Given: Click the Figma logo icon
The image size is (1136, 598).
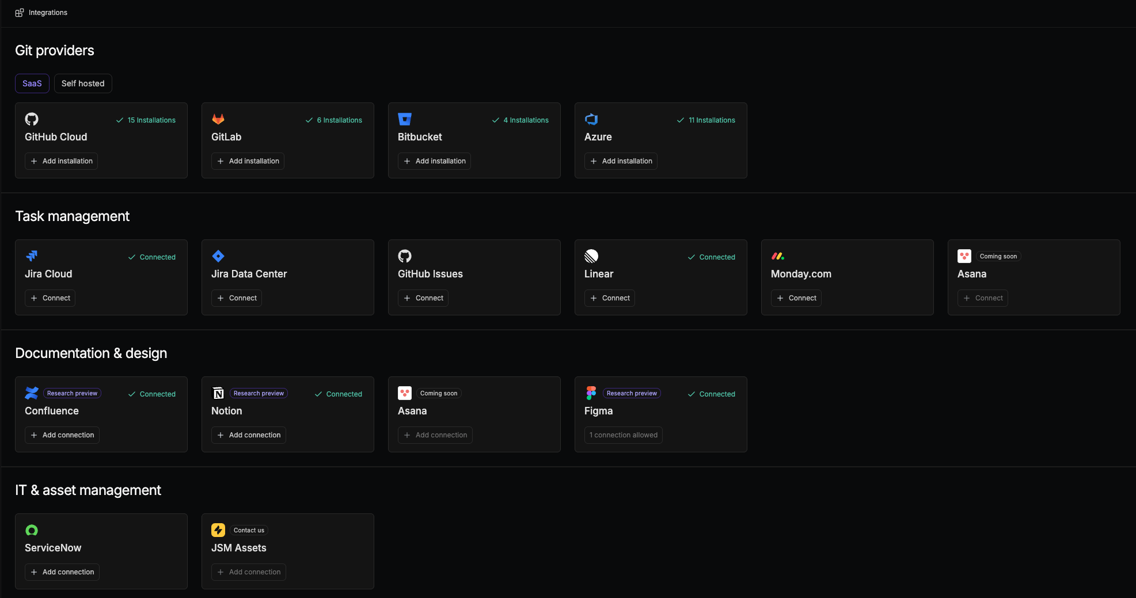Looking at the screenshot, I should pos(591,393).
